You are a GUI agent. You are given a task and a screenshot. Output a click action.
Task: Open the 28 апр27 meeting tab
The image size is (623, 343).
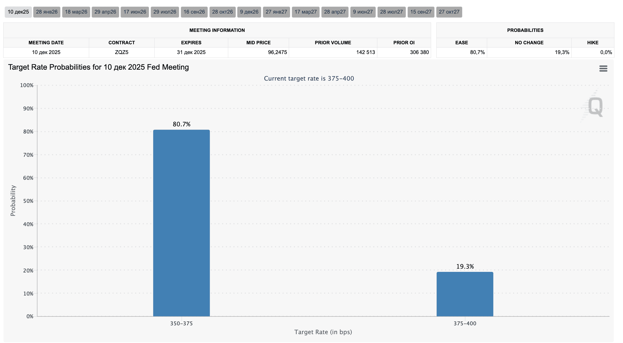coord(335,12)
